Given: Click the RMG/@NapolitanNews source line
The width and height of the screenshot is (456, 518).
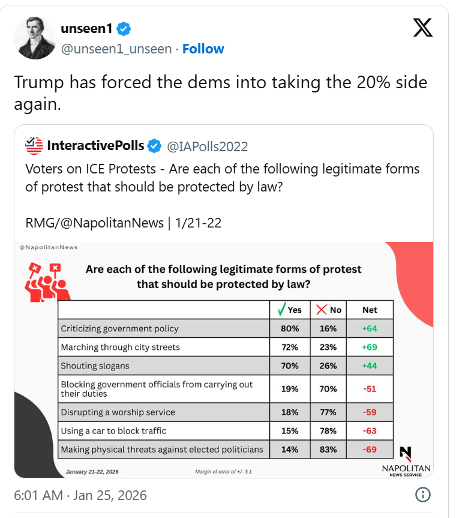Looking at the screenshot, I should tap(123, 223).
